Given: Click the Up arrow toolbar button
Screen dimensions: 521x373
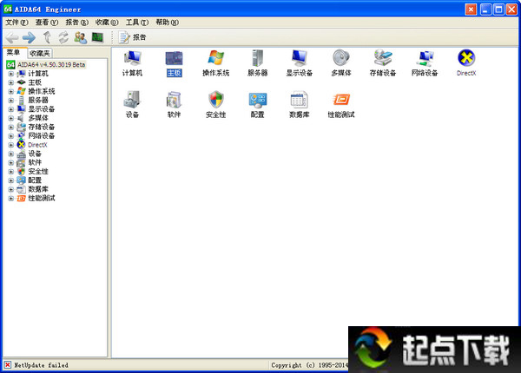Looking at the screenshot, I should pyautogui.click(x=47, y=37).
